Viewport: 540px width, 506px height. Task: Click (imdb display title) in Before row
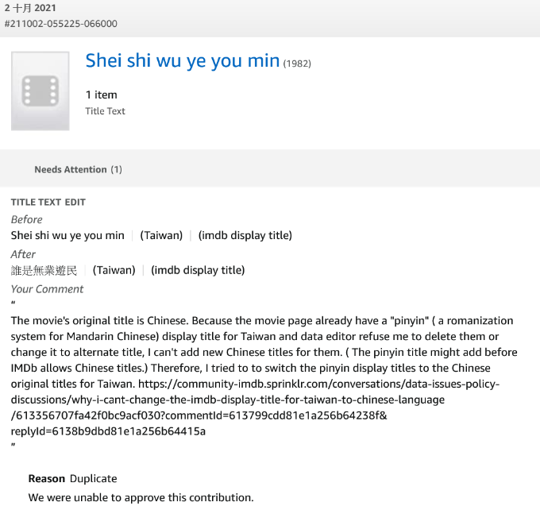pos(245,235)
